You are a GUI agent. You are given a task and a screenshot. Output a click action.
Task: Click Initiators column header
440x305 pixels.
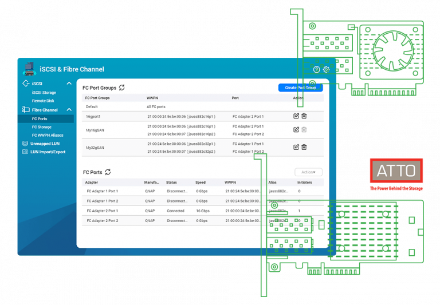[304, 183]
